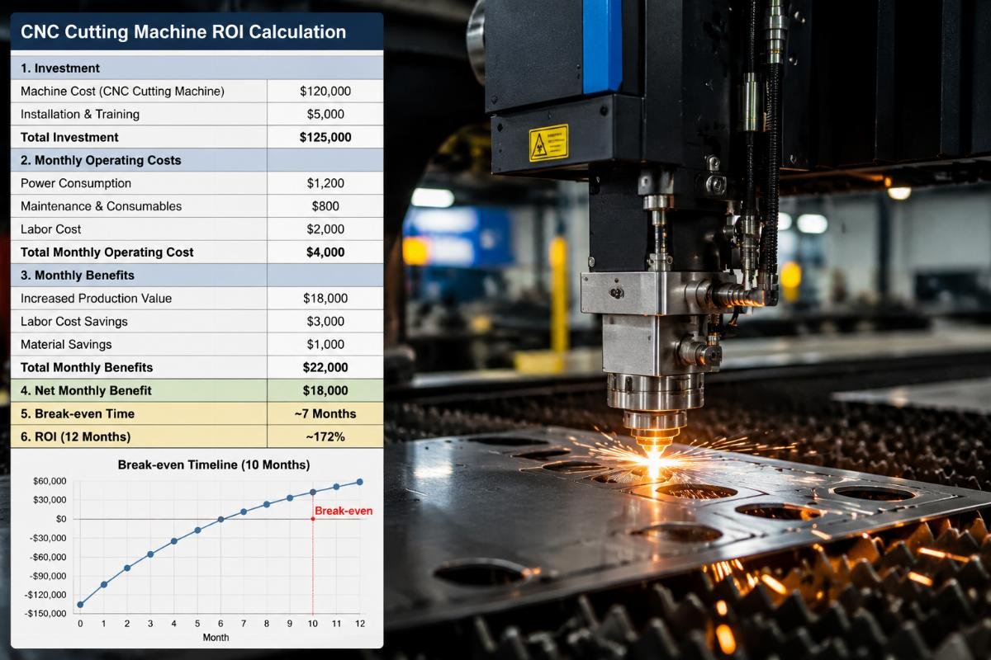Viewport: 991px width, 660px height.
Task: Click the "~7 Months" break-even value
Action: (325, 414)
